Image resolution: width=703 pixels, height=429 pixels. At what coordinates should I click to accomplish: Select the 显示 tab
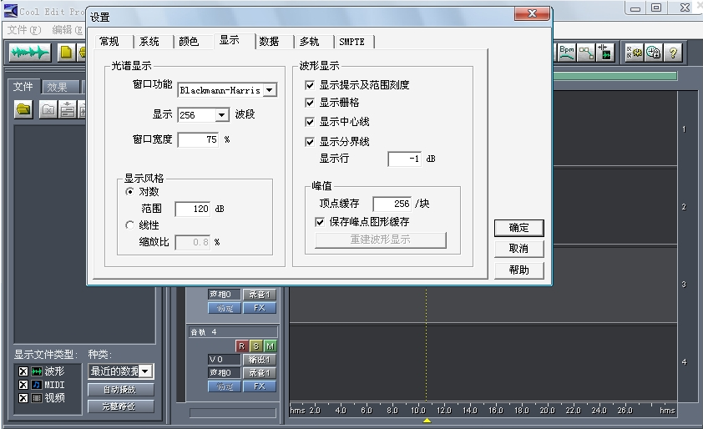[x=229, y=40]
